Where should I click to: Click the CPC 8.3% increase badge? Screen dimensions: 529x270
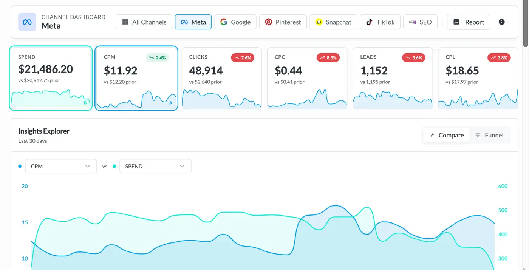click(328, 58)
